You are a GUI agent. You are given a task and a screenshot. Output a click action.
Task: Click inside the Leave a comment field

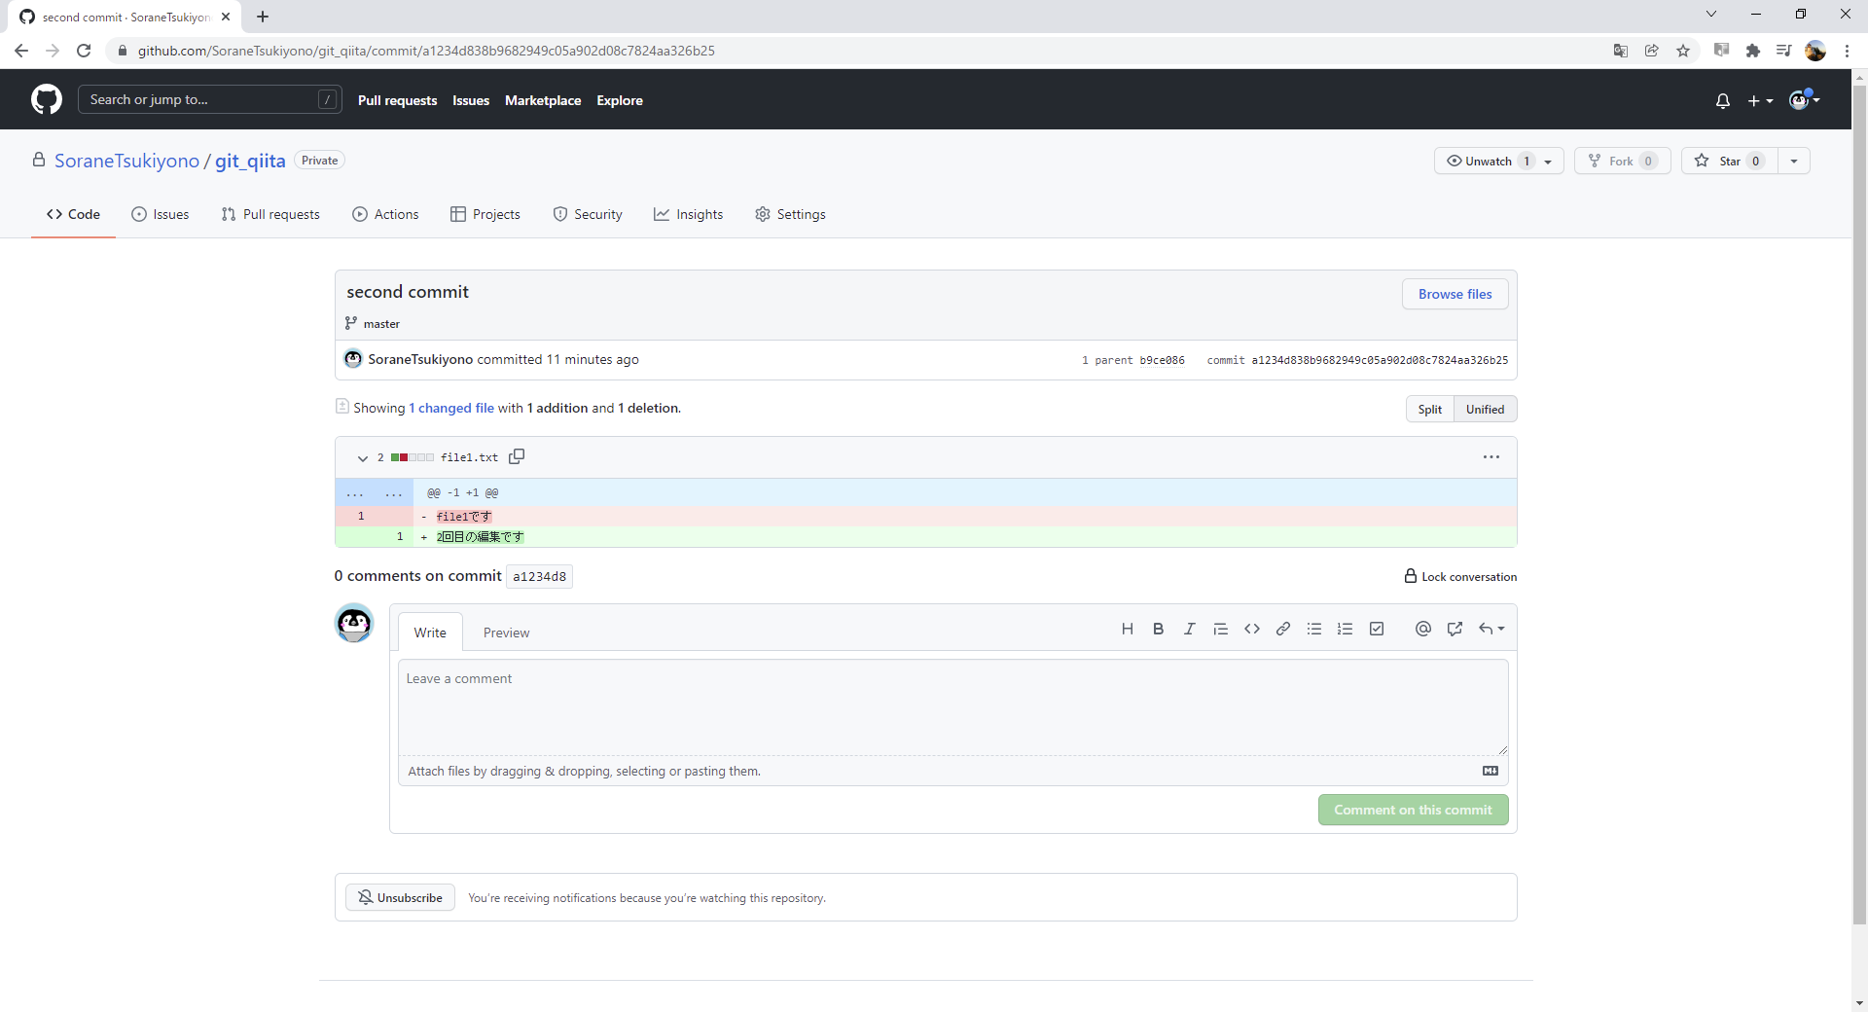coord(952,707)
